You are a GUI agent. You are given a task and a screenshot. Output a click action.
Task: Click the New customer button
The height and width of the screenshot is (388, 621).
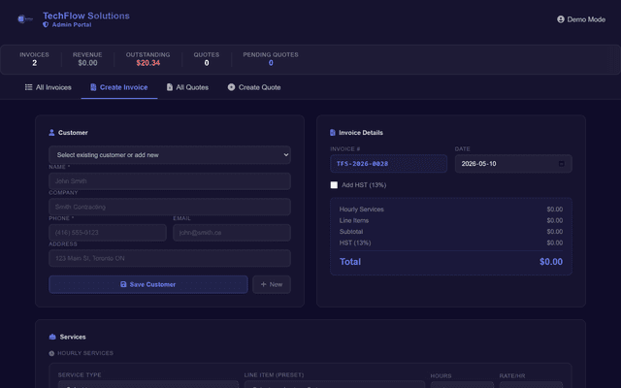[272, 284]
